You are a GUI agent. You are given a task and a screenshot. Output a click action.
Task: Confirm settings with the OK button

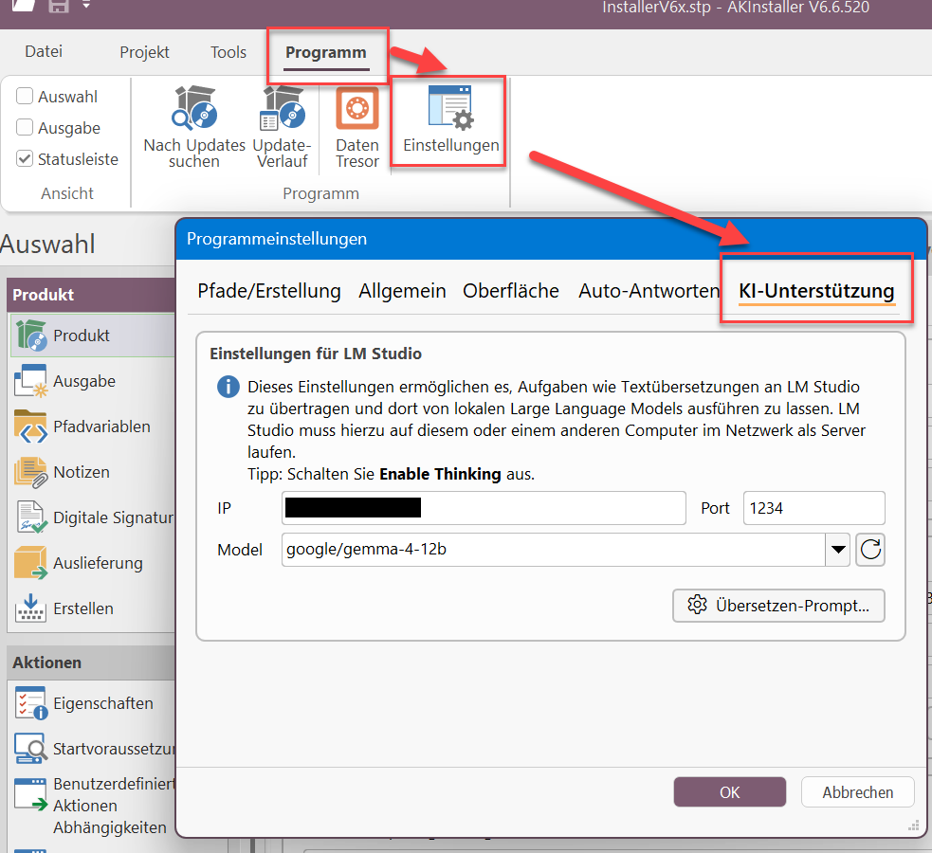(x=730, y=792)
